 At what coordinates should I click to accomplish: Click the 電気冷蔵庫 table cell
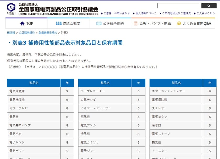[x=34, y=91]
